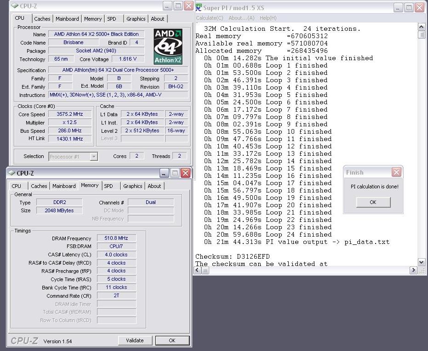This screenshot has height=351, width=428.
Task: Click the Channels # value Dual
Action: click(x=151, y=202)
